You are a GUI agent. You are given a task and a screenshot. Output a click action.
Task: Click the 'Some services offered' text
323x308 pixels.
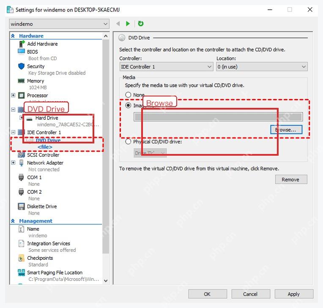[x=52, y=250]
